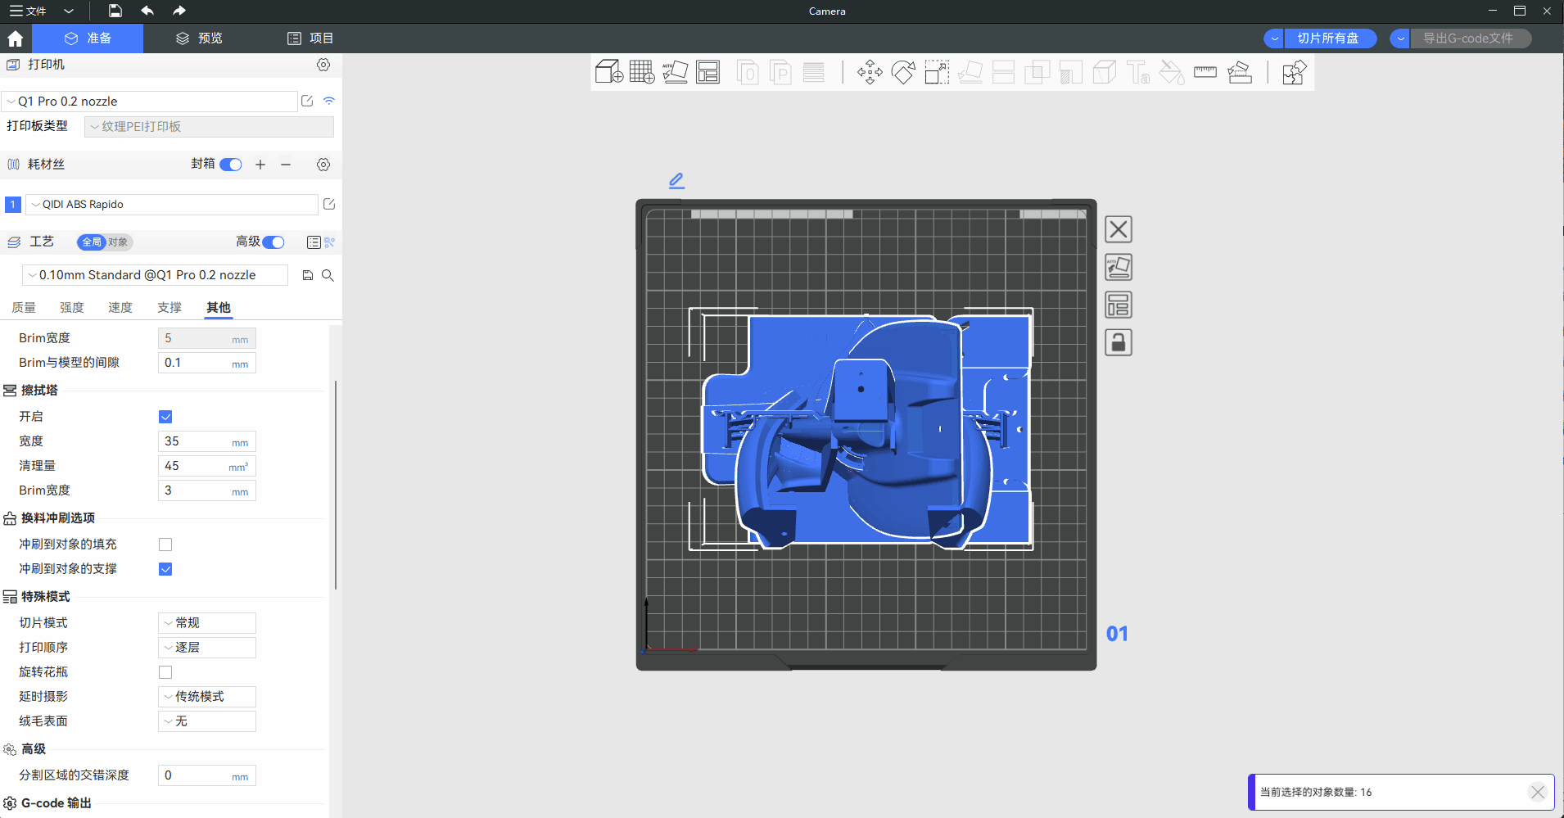
Task: Click the Add model cube icon
Action: (x=608, y=73)
